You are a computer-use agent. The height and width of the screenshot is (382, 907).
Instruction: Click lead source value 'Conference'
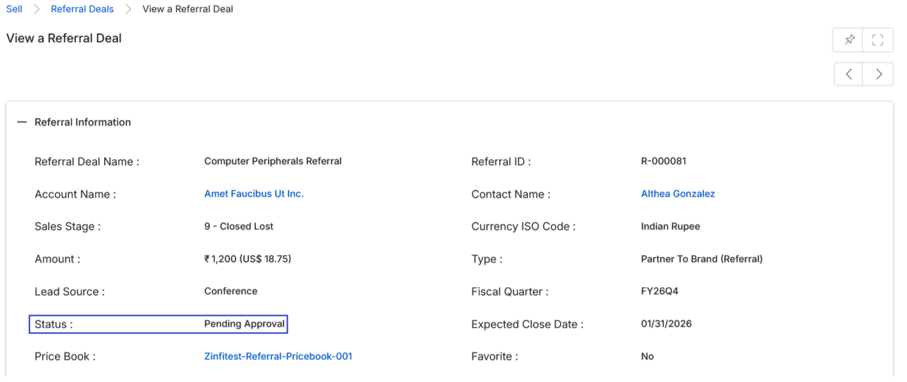coord(231,291)
